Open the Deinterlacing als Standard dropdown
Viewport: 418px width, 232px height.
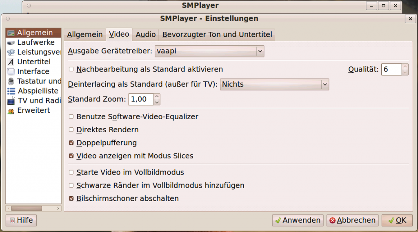click(274, 84)
